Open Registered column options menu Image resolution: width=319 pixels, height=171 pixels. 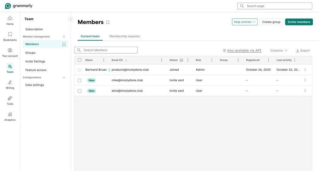[x=268, y=60]
